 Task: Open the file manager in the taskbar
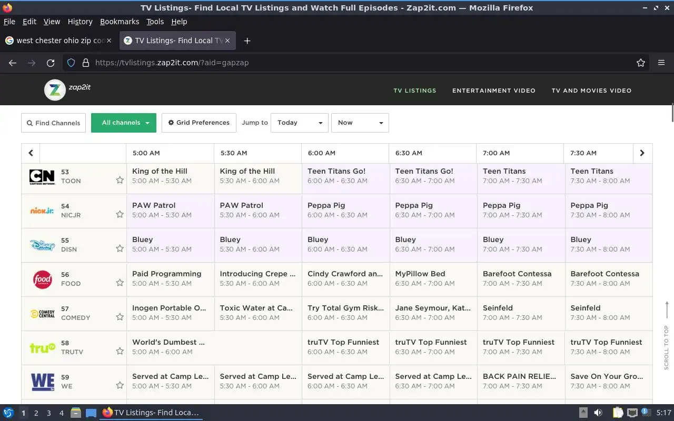pyautogui.click(x=75, y=413)
